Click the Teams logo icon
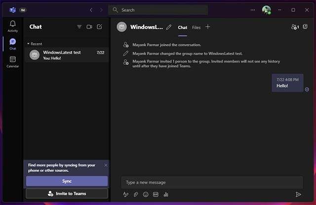Viewport: 316px width, 205px height. [12, 10]
